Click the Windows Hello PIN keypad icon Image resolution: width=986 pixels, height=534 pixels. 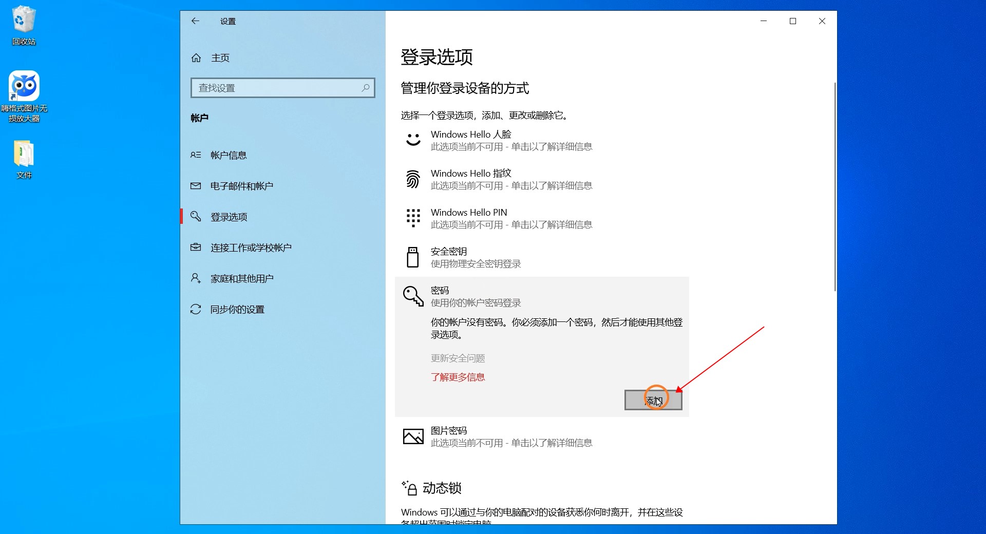pos(413,218)
